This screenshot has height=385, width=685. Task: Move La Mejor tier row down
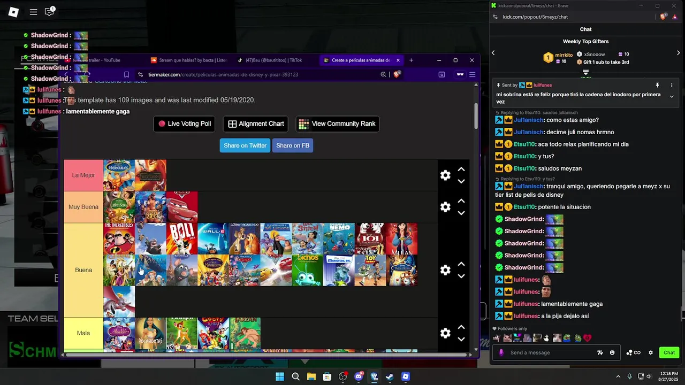pos(461,181)
